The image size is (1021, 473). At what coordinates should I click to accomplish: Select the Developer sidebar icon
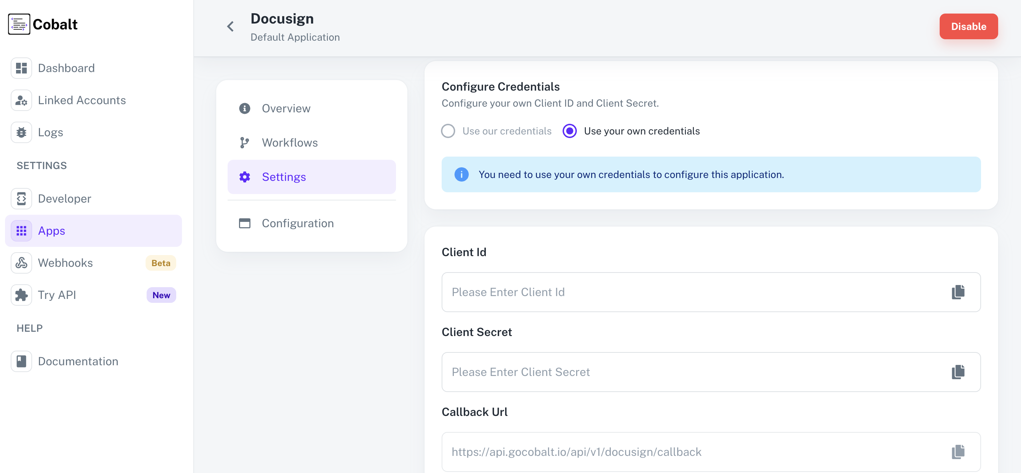pos(21,198)
